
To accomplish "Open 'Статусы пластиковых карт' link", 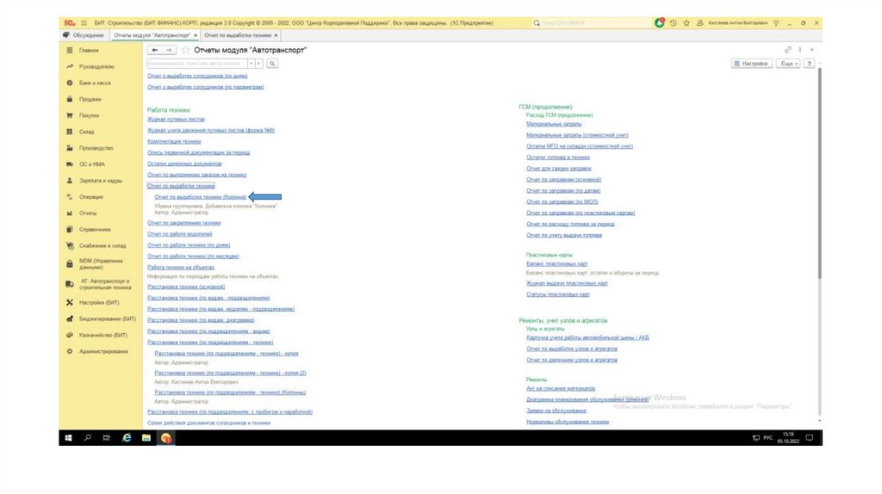I will [558, 294].
